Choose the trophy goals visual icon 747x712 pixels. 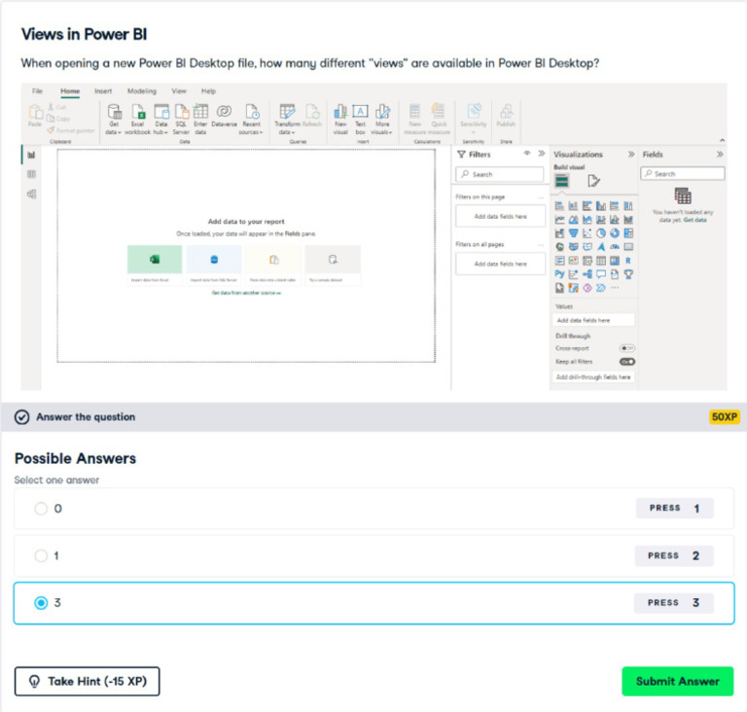point(628,274)
